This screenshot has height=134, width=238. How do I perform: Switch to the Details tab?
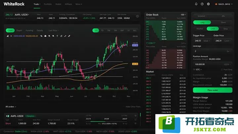40,30
